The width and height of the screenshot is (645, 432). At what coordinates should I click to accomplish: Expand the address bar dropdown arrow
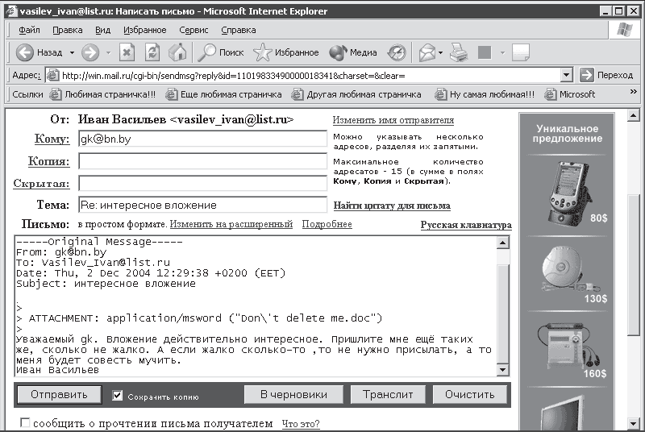568,75
